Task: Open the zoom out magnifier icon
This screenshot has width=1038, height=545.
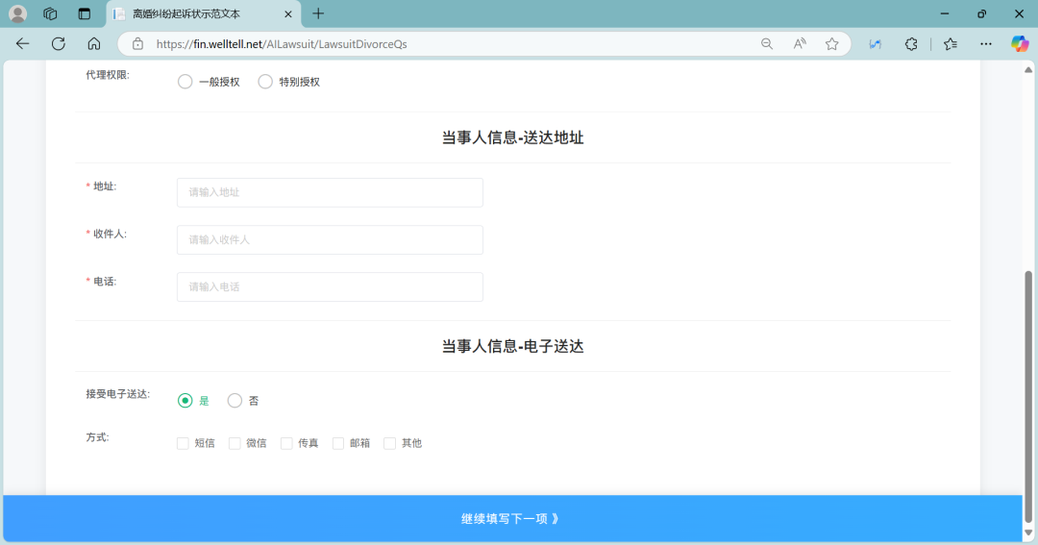Action: pos(767,43)
